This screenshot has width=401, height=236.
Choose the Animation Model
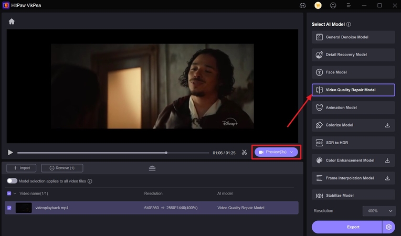point(353,108)
